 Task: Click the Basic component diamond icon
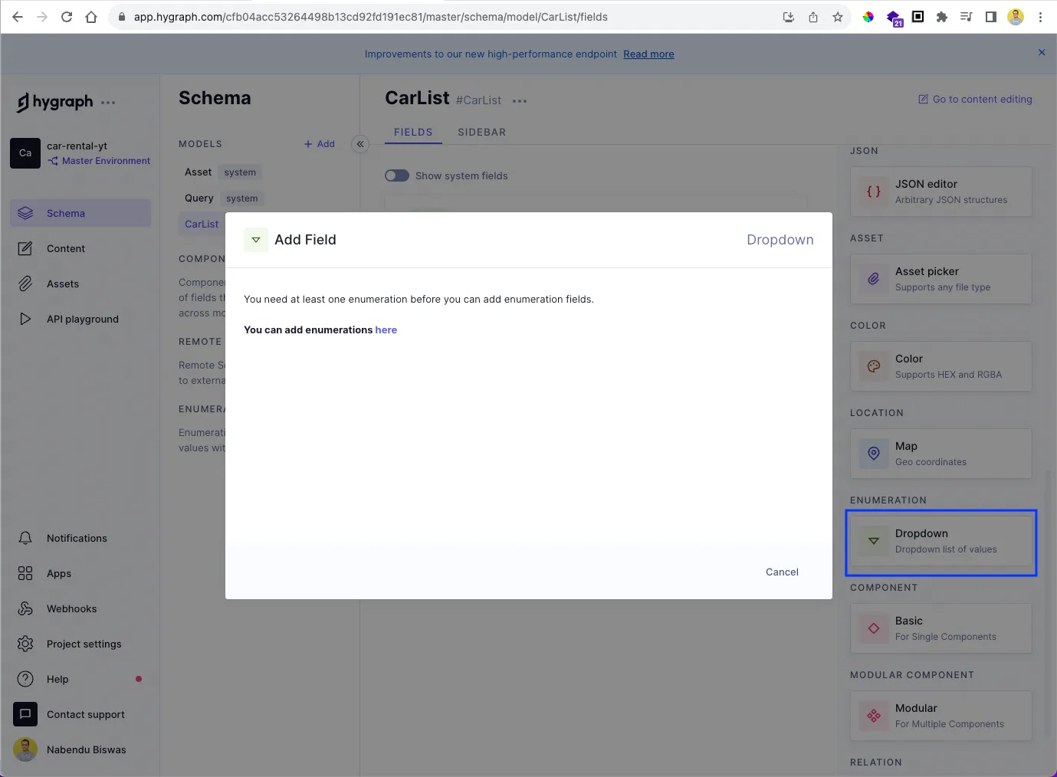(x=874, y=628)
